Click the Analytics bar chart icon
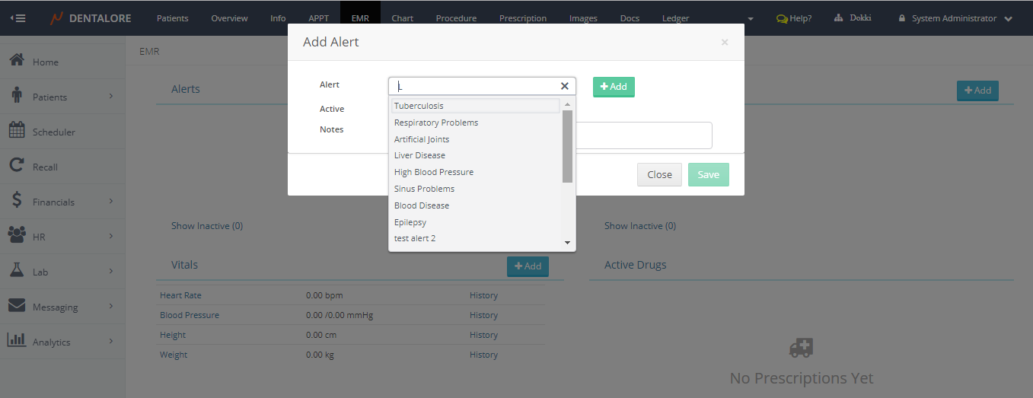 pyautogui.click(x=17, y=341)
